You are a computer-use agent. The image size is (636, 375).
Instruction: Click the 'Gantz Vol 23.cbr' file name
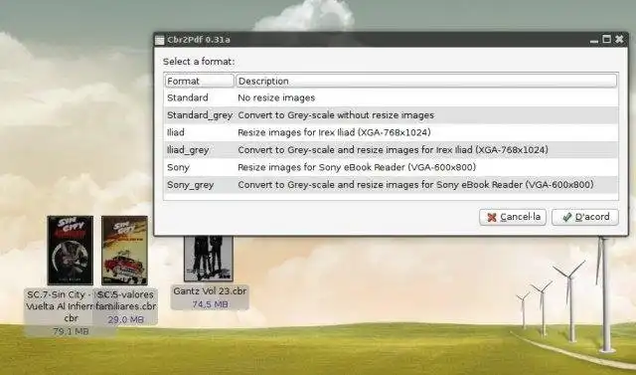pos(210,291)
